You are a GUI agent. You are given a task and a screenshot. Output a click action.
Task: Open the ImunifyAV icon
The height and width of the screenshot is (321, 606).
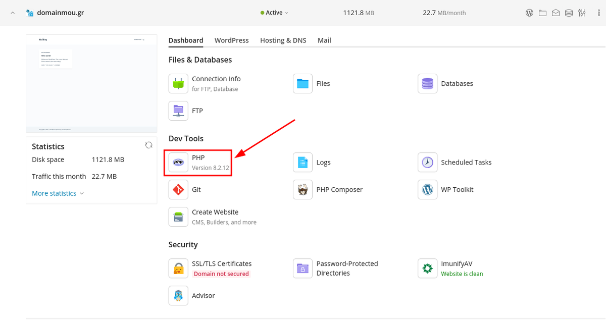(x=428, y=269)
